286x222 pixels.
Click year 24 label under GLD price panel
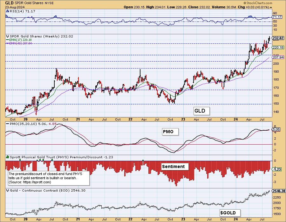pyautogui.click(x=236, y=119)
